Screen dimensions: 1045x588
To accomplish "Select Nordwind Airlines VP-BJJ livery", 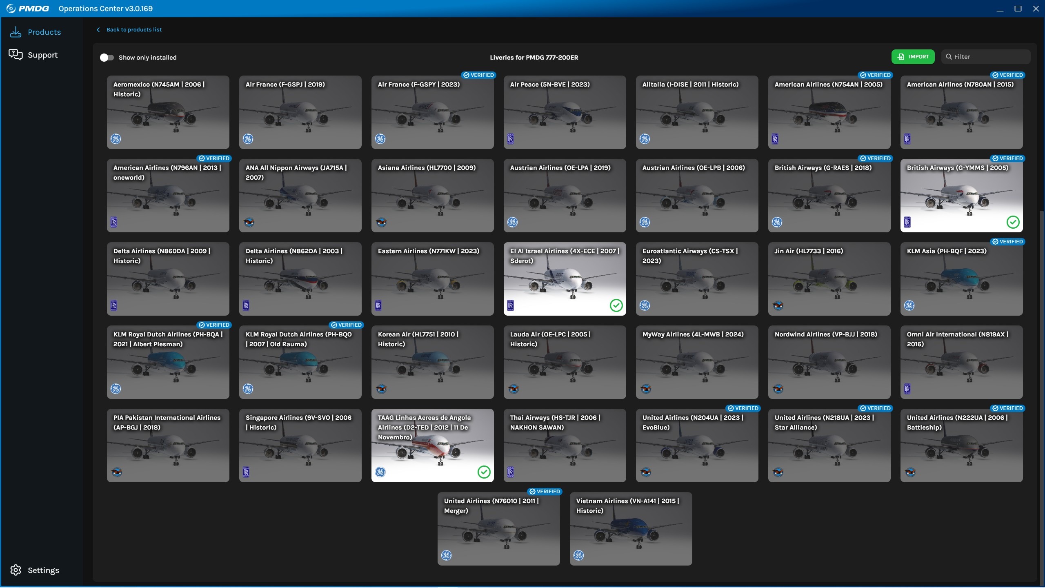I will point(829,362).
